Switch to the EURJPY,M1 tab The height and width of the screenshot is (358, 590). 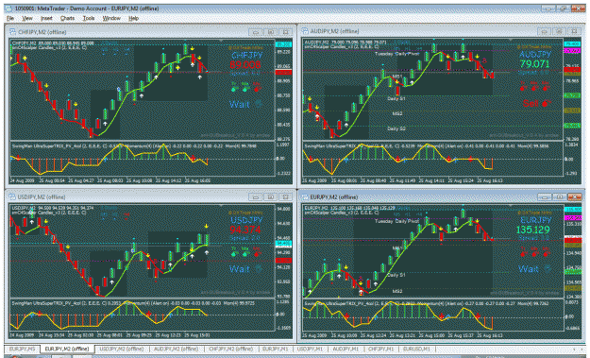[x=275, y=349]
